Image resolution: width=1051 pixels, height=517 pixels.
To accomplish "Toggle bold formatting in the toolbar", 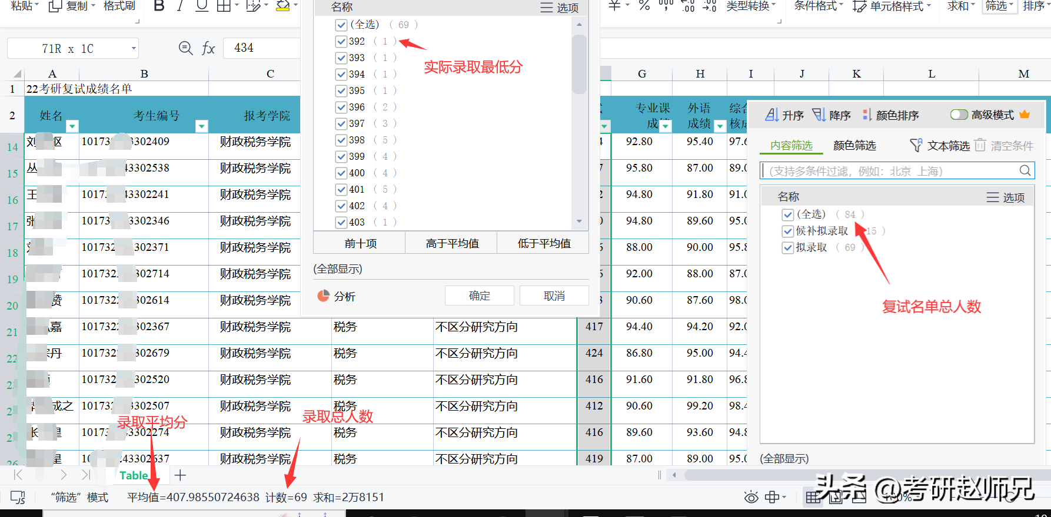I will coord(159,6).
